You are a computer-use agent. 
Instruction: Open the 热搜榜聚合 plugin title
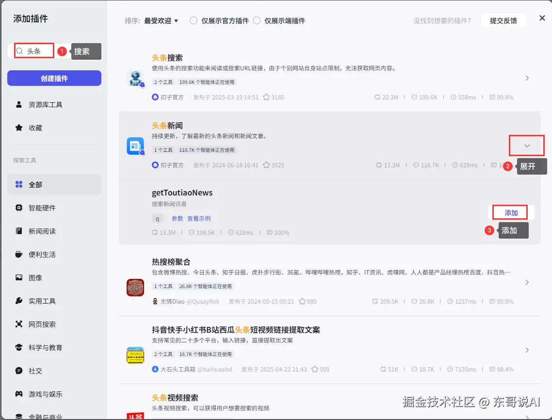click(171, 262)
